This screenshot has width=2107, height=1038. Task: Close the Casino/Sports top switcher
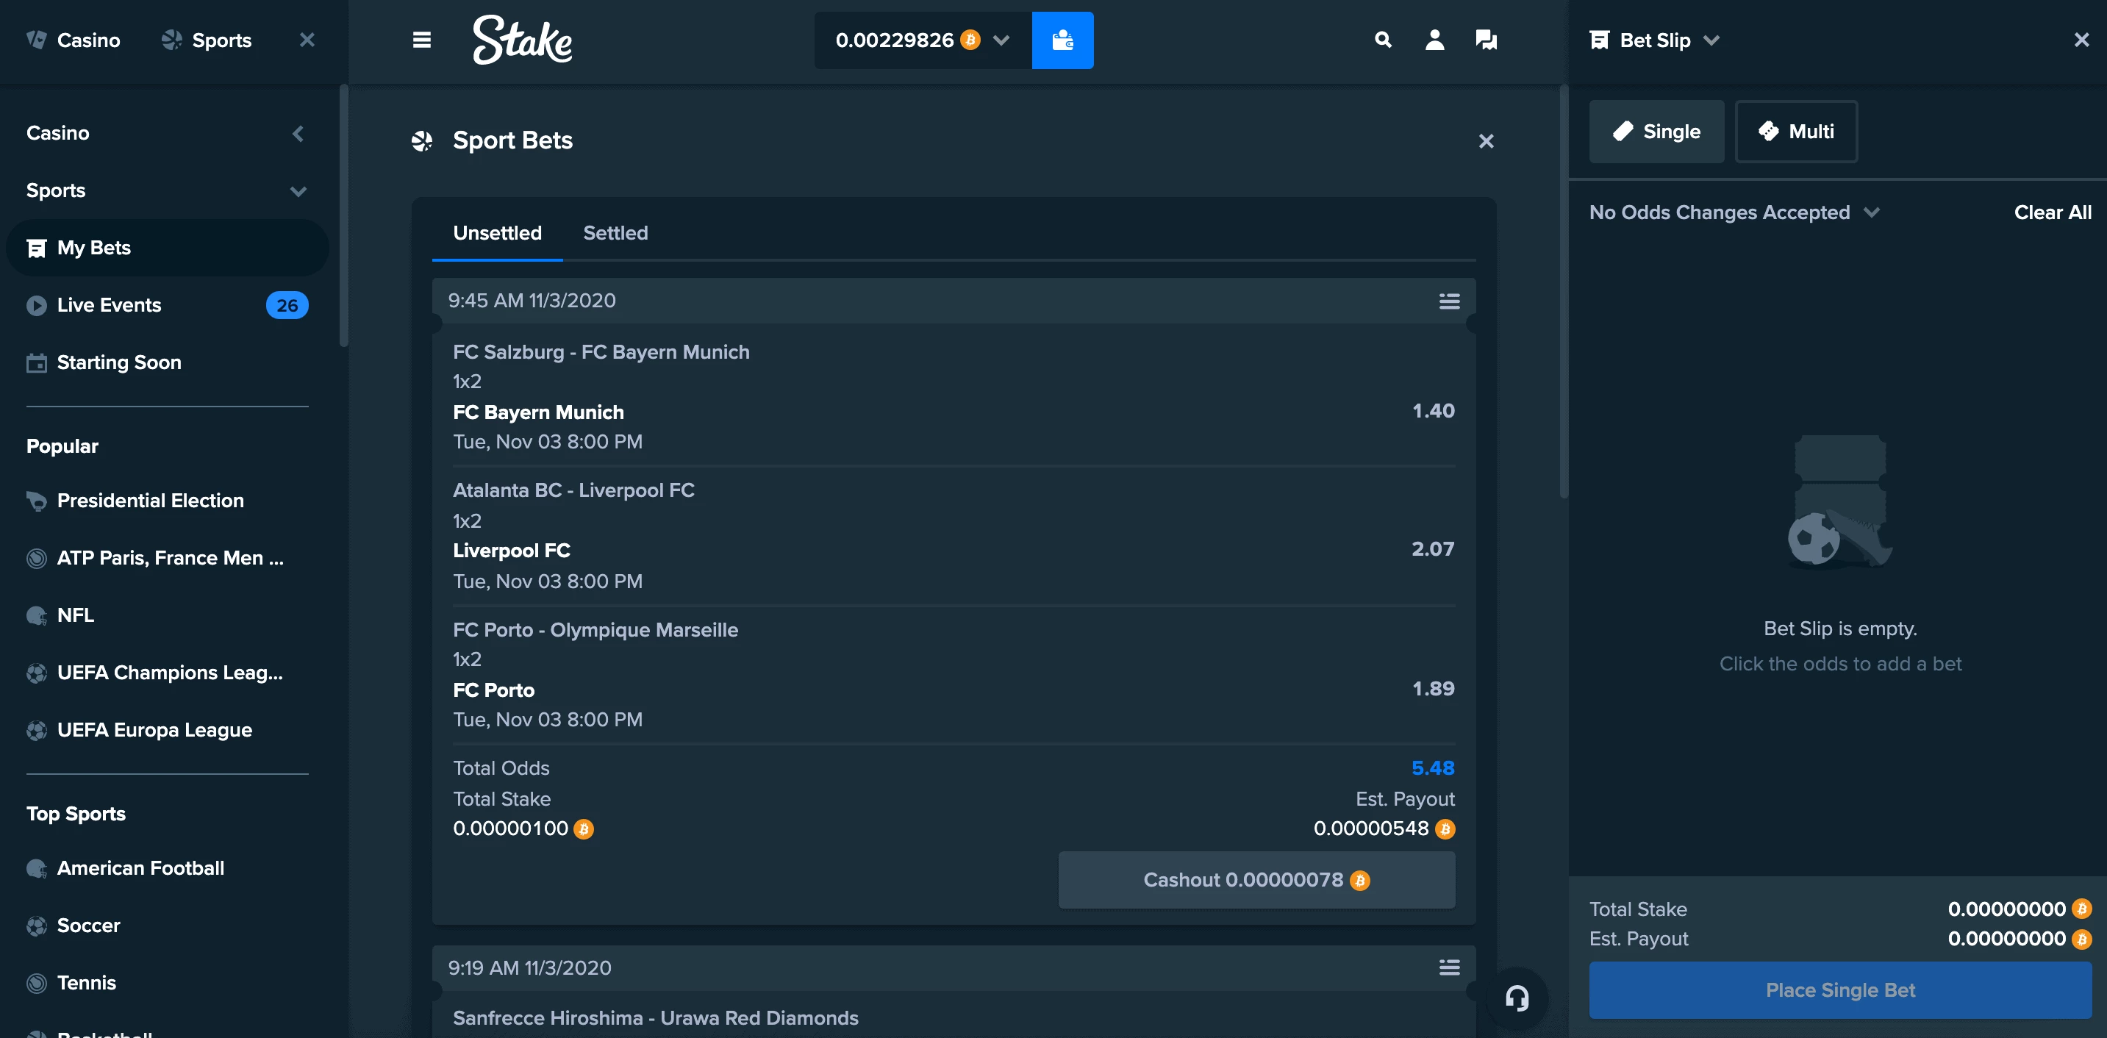[x=307, y=40]
